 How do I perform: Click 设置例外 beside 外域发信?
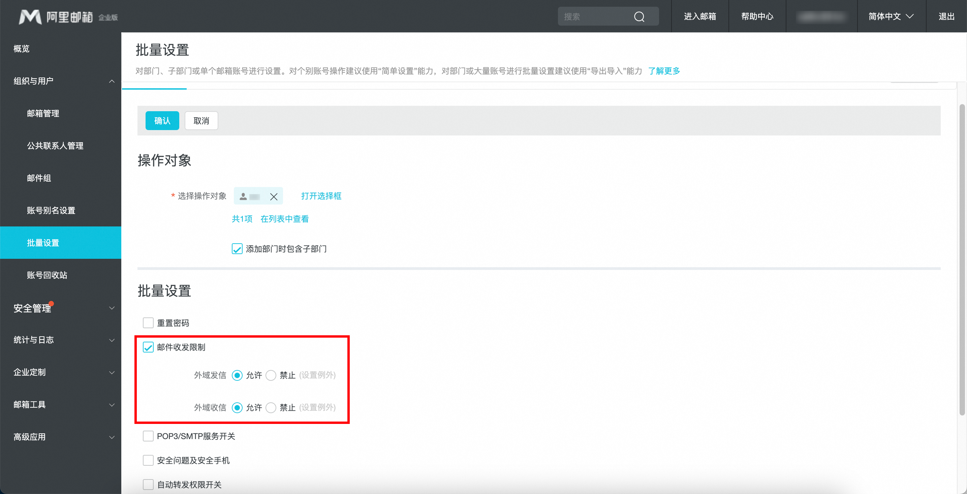[x=317, y=375]
